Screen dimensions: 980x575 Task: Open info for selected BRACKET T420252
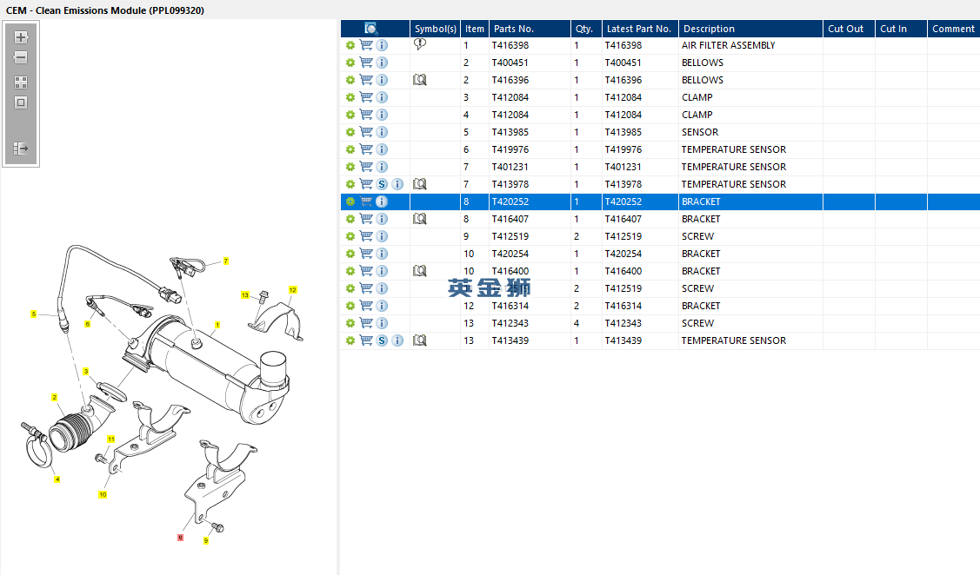[382, 202]
